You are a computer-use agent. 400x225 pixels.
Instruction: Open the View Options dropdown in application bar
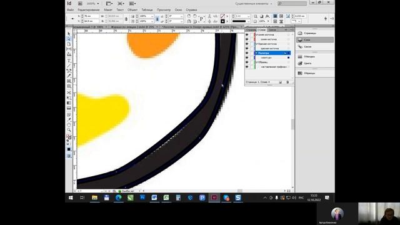(x=109, y=4)
